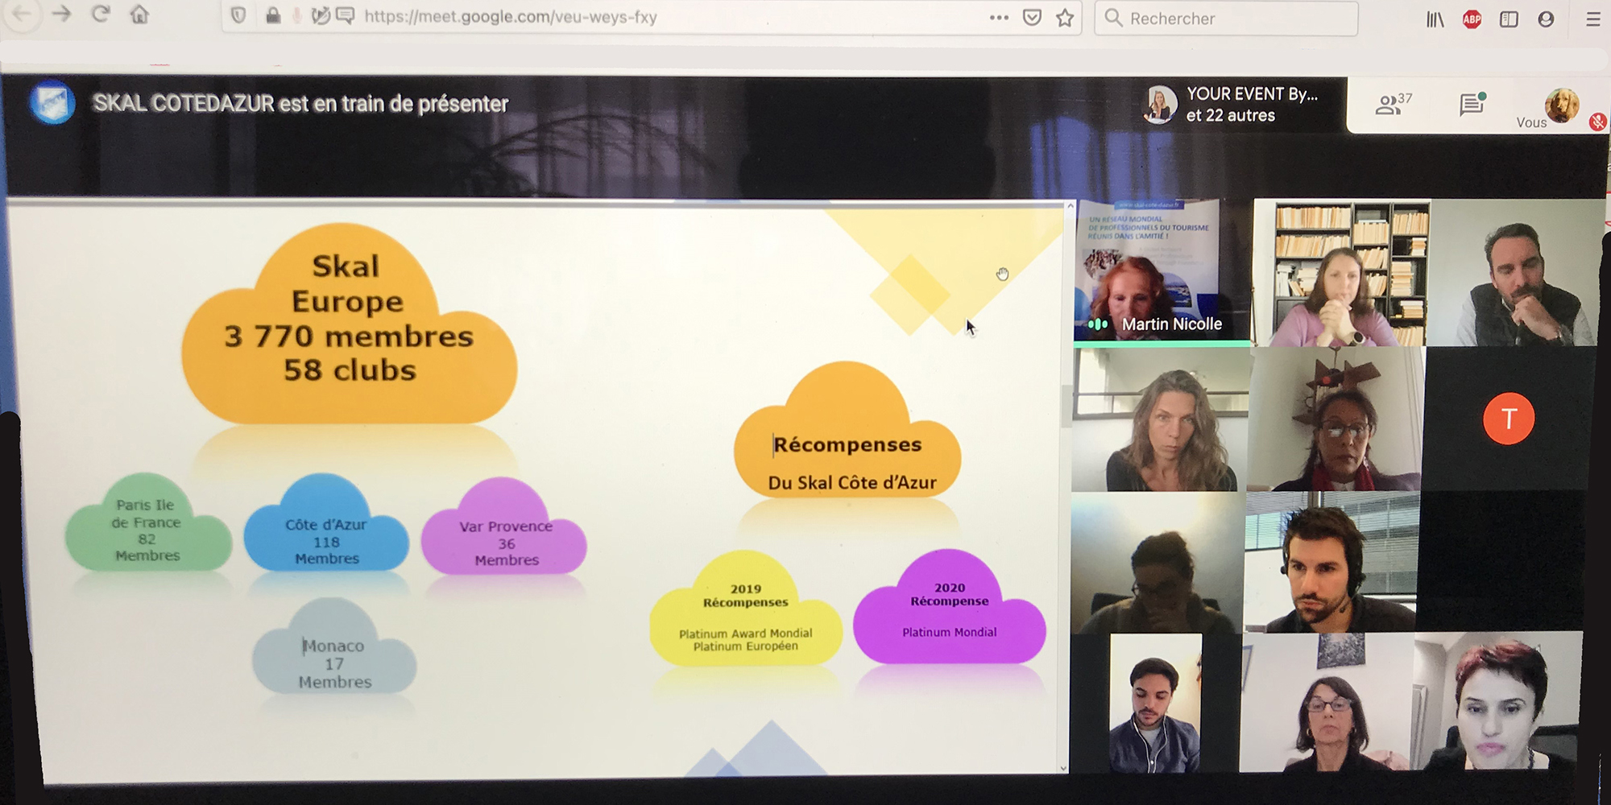Click the red muted-microphone badge
Screen dimensions: 1611x805
1598,122
